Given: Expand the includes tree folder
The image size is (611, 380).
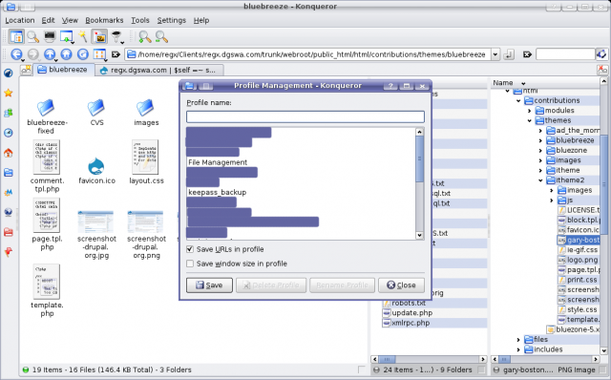Looking at the screenshot, I should pos(518,349).
